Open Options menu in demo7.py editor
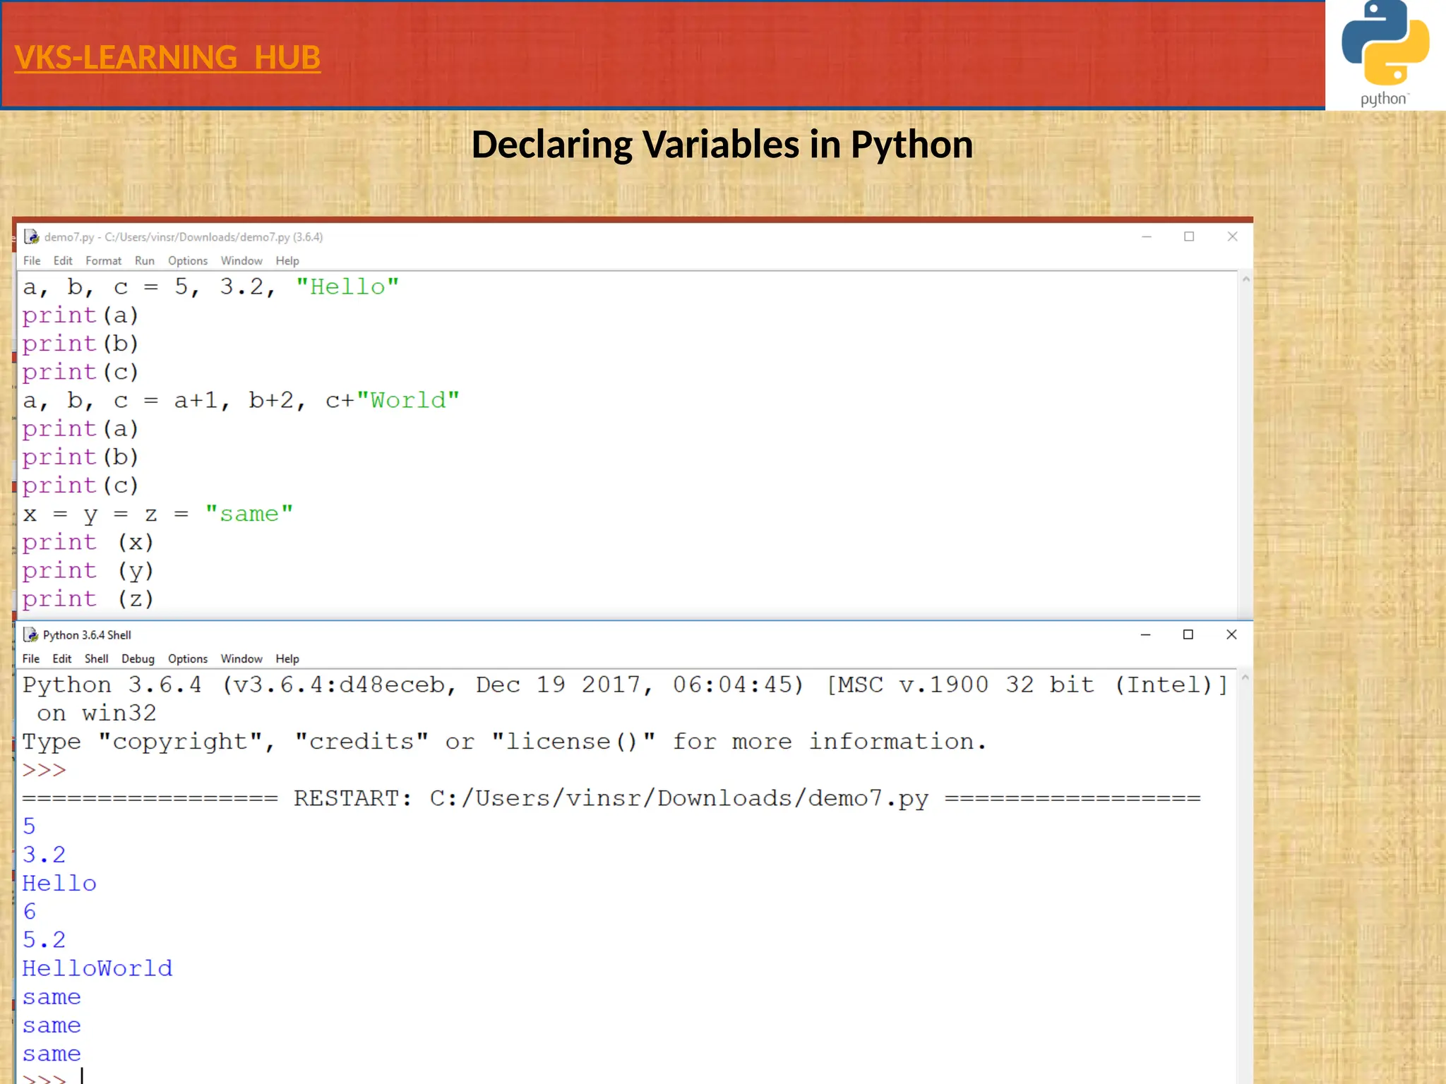1446x1084 pixels. tap(188, 260)
